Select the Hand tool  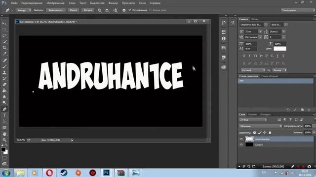4,134
